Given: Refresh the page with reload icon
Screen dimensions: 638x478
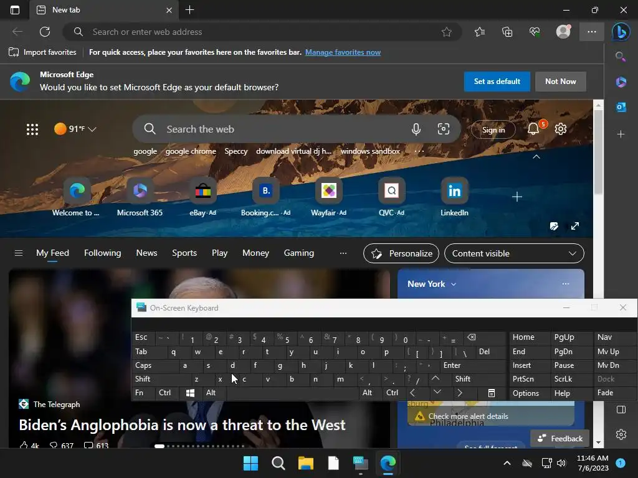Looking at the screenshot, I should coord(45,32).
